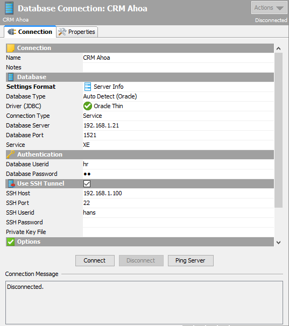Viewport: 289px width, 326px height.
Task: Click the Private Key File label
Action: 26,232
